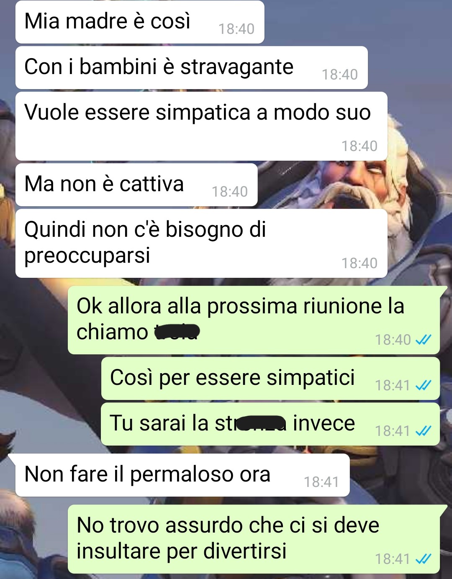Click the 18:41 timestamp on 'Non fare il permaloso ora'
Screen dimensions: 452x579
point(321,482)
